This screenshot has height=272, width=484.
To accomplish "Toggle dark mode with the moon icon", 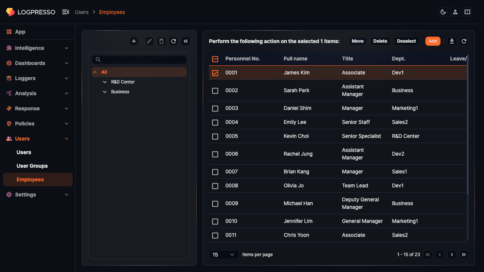I will click(443, 12).
